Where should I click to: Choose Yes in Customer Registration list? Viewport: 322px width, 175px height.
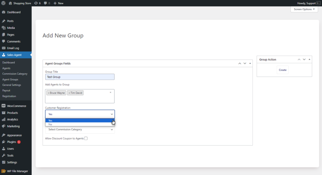(80, 121)
